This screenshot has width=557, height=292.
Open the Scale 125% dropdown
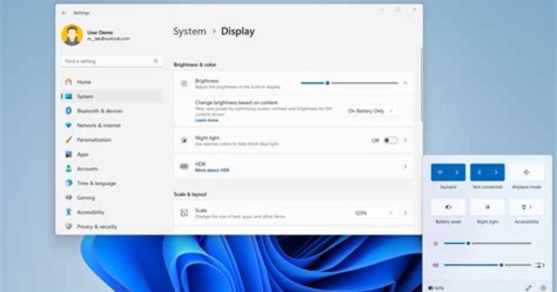(374, 213)
